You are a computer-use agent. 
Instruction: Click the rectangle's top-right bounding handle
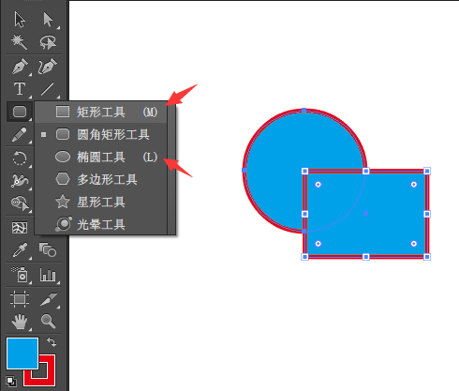coord(427,171)
